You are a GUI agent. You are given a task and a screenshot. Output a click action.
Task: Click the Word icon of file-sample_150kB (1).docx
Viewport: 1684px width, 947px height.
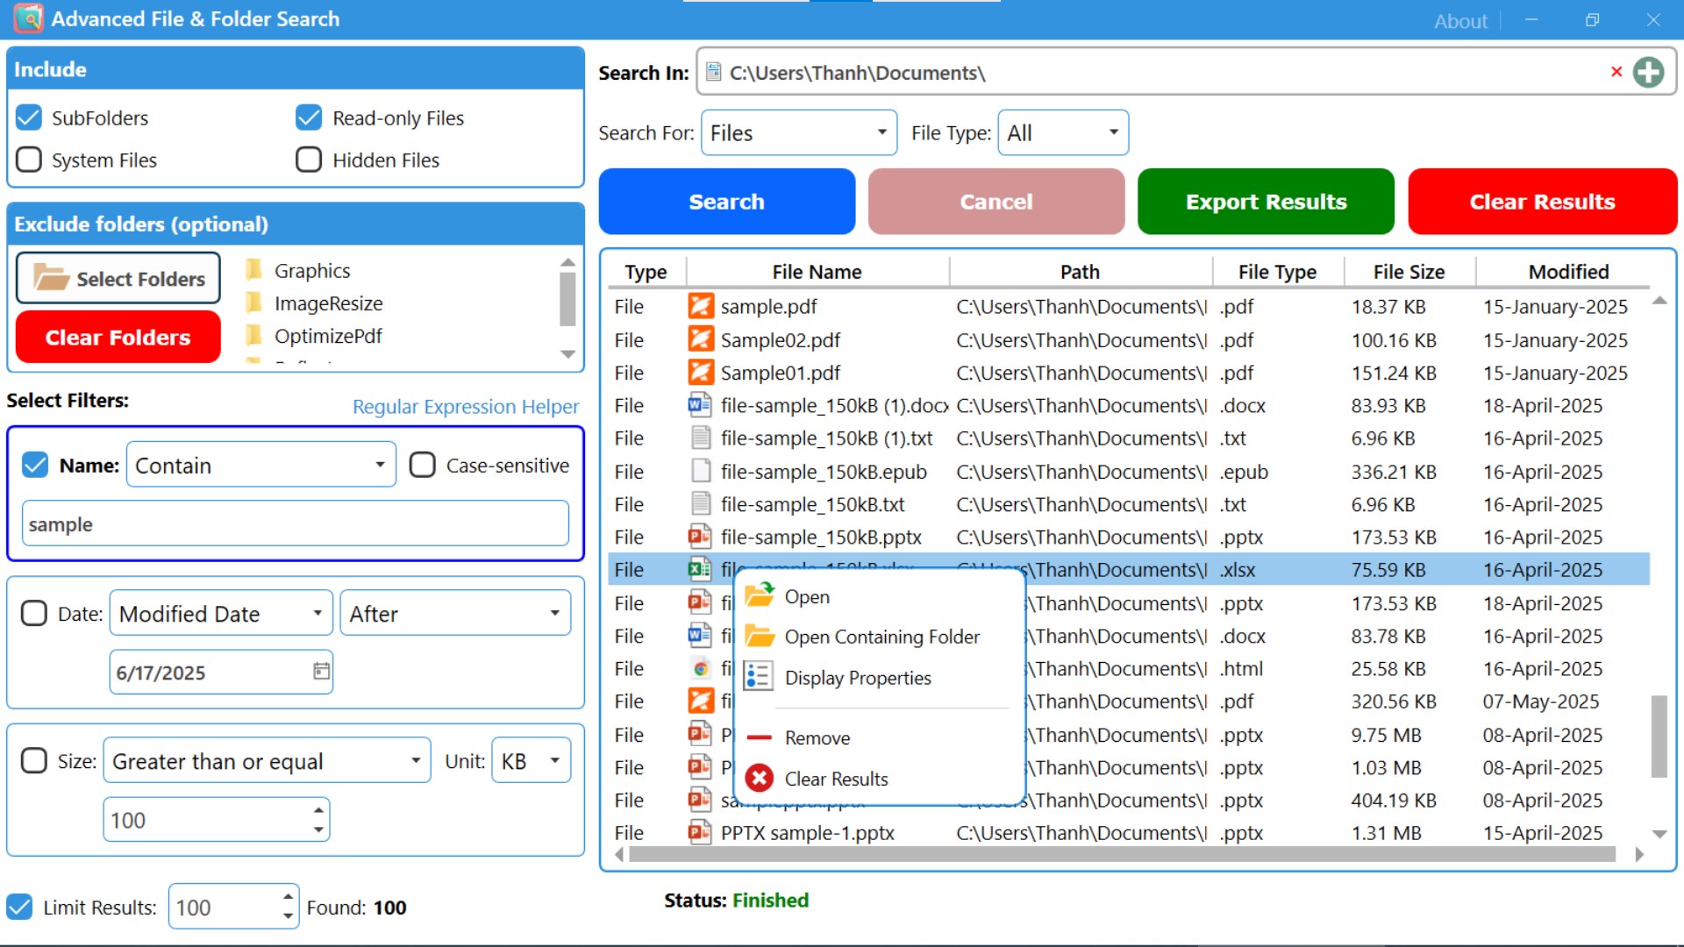click(x=700, y=405)
